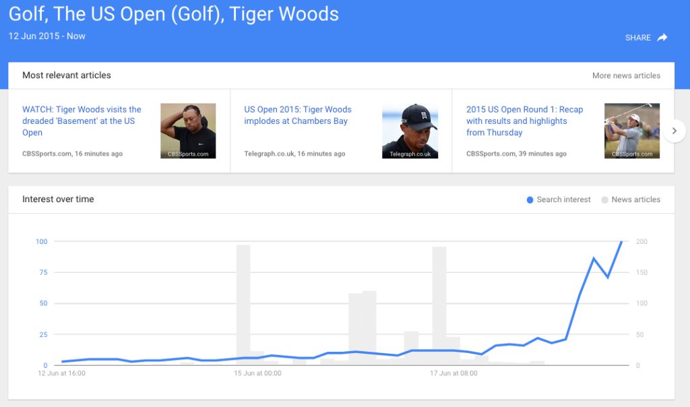The width and height of the screenshot is (690, 407).
Task: Open the 'WATCH: Tiger Woods visits the dreaded Basement' article
Action: pyautogui.click(x=81, y=121)
